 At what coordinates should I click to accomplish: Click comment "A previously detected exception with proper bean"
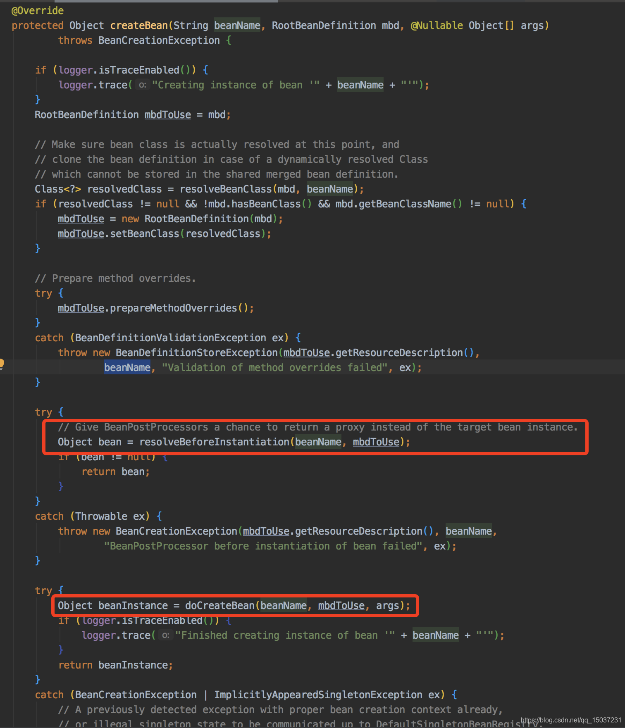280,710
